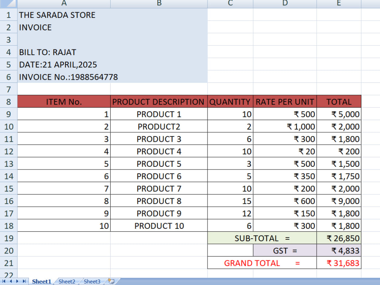Image resolution: width=380 pixels, height=285 pixels.
Task: Click the QUANTITY header cell
Action: point(230,101)
